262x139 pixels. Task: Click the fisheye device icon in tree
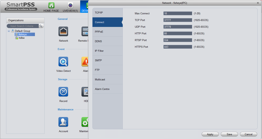point(17,35)
